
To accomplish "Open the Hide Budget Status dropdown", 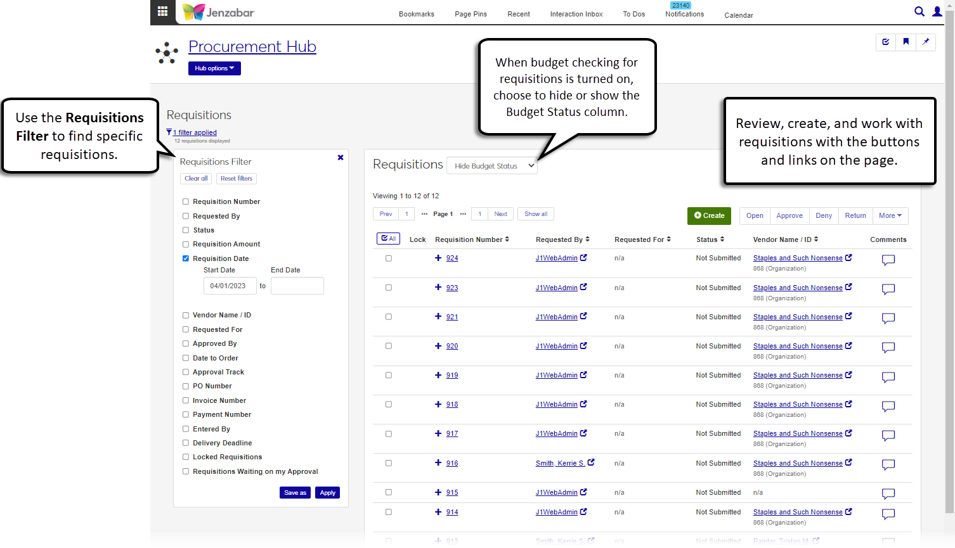I will tap(492, 166).
